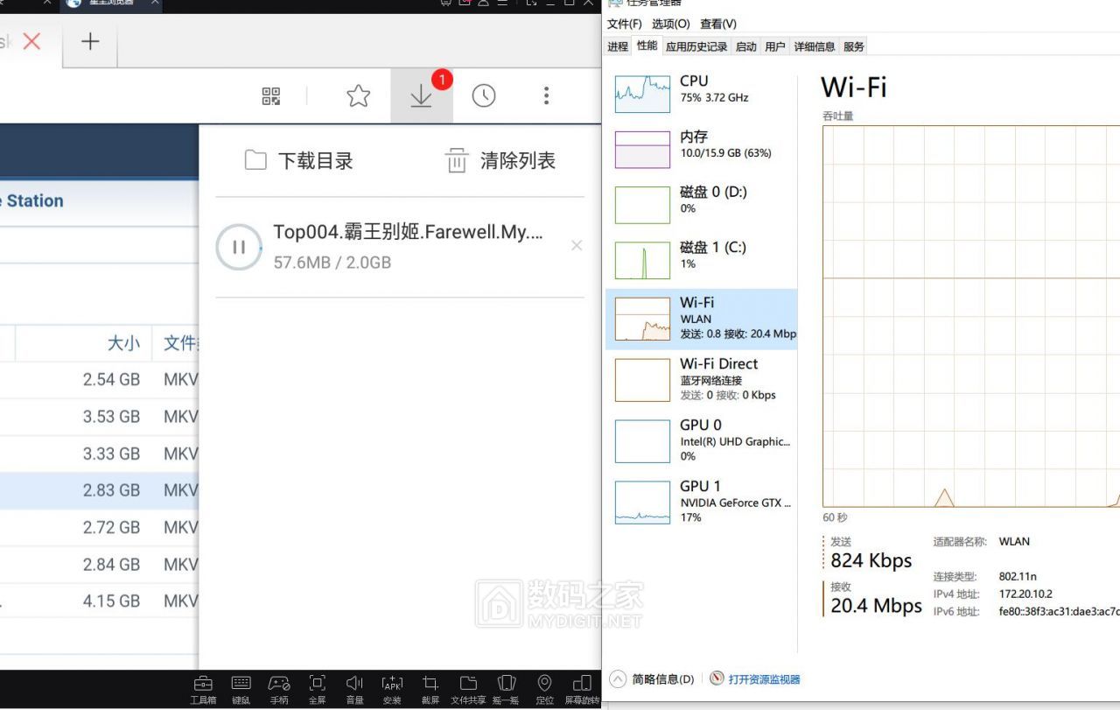Pause the Top004 download

[x=239, y=247]
